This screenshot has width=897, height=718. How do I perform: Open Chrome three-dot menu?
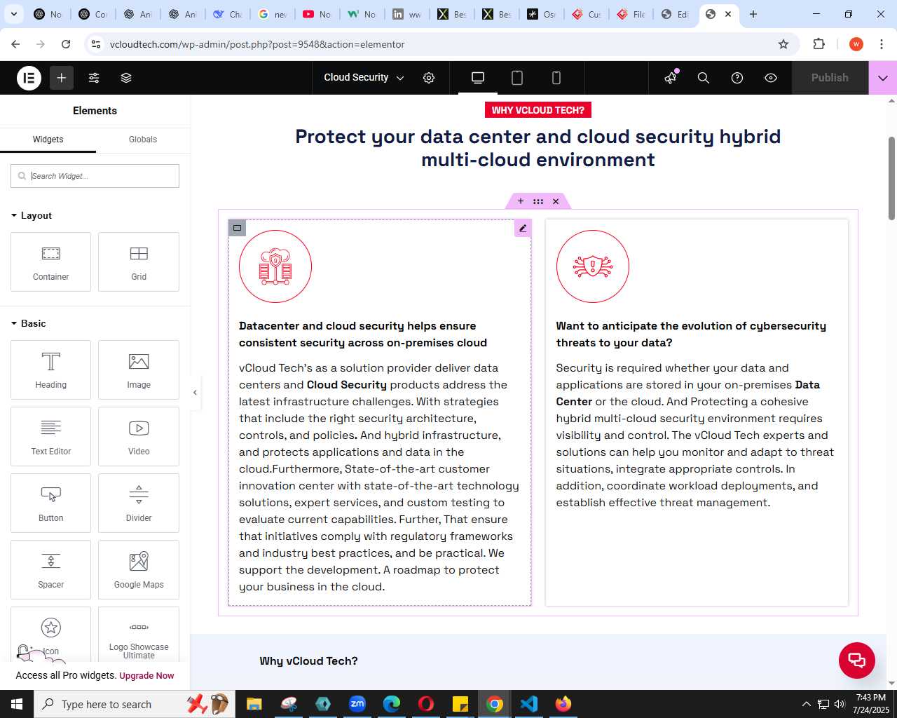pos(881,44)
